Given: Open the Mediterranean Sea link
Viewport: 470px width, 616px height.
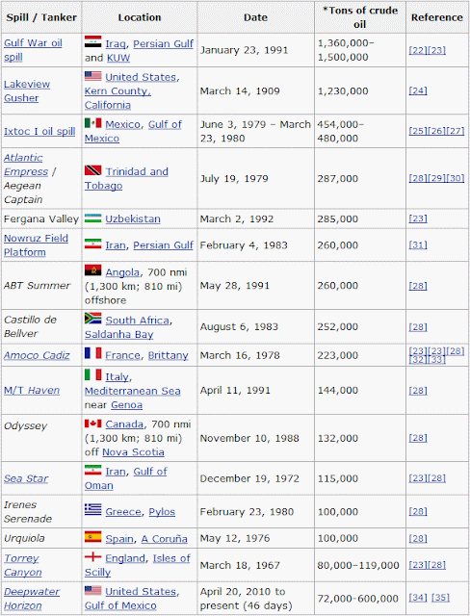Looking at the screenshot, I should [x=133, y=391].
